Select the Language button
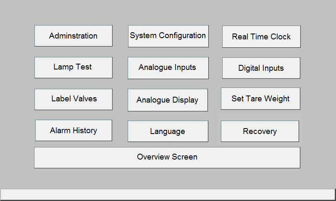The image size is (336, 201). [168, 131]
